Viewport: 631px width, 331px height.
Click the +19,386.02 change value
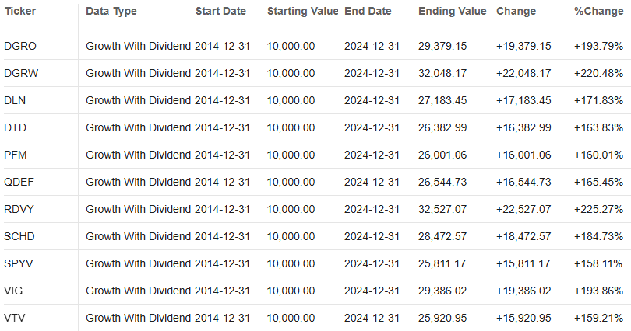523,291
